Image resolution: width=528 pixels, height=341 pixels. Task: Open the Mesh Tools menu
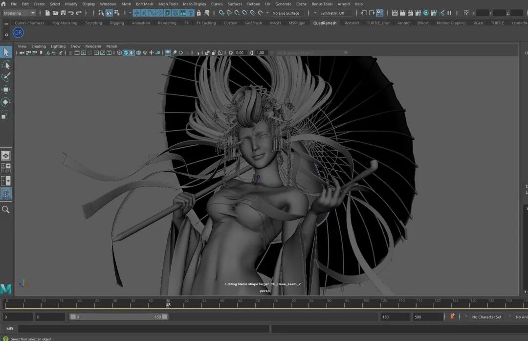168,4
